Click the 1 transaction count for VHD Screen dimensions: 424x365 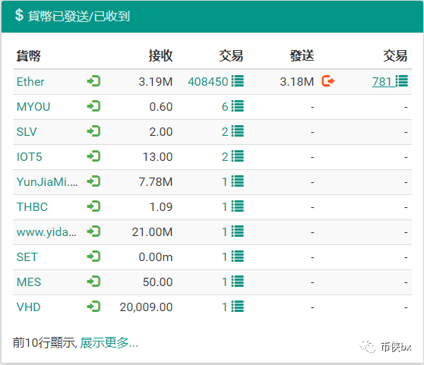point(225,307)
